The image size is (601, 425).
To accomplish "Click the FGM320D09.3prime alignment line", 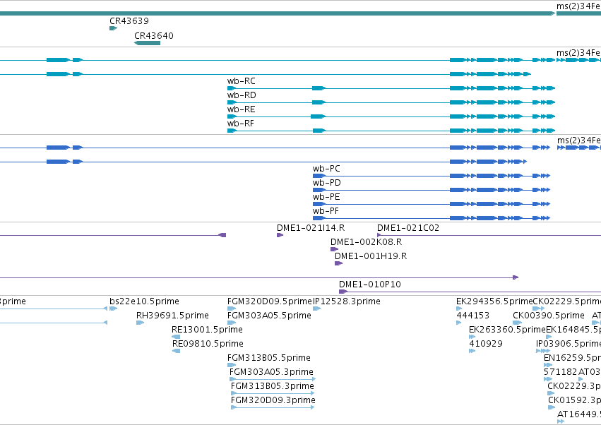I will pyautogui.click(x=273, y=407).
